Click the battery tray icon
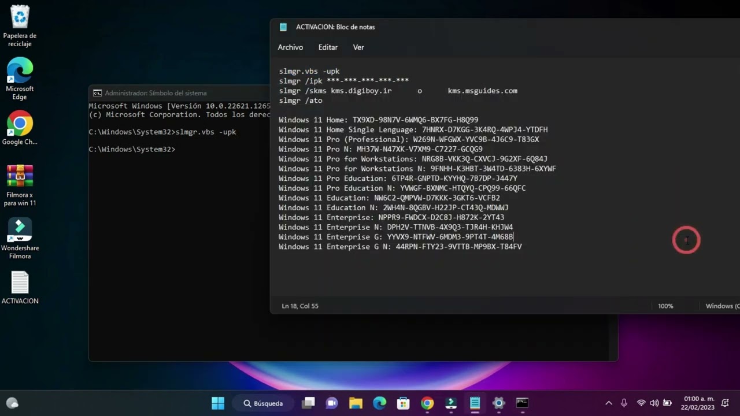 667,403
